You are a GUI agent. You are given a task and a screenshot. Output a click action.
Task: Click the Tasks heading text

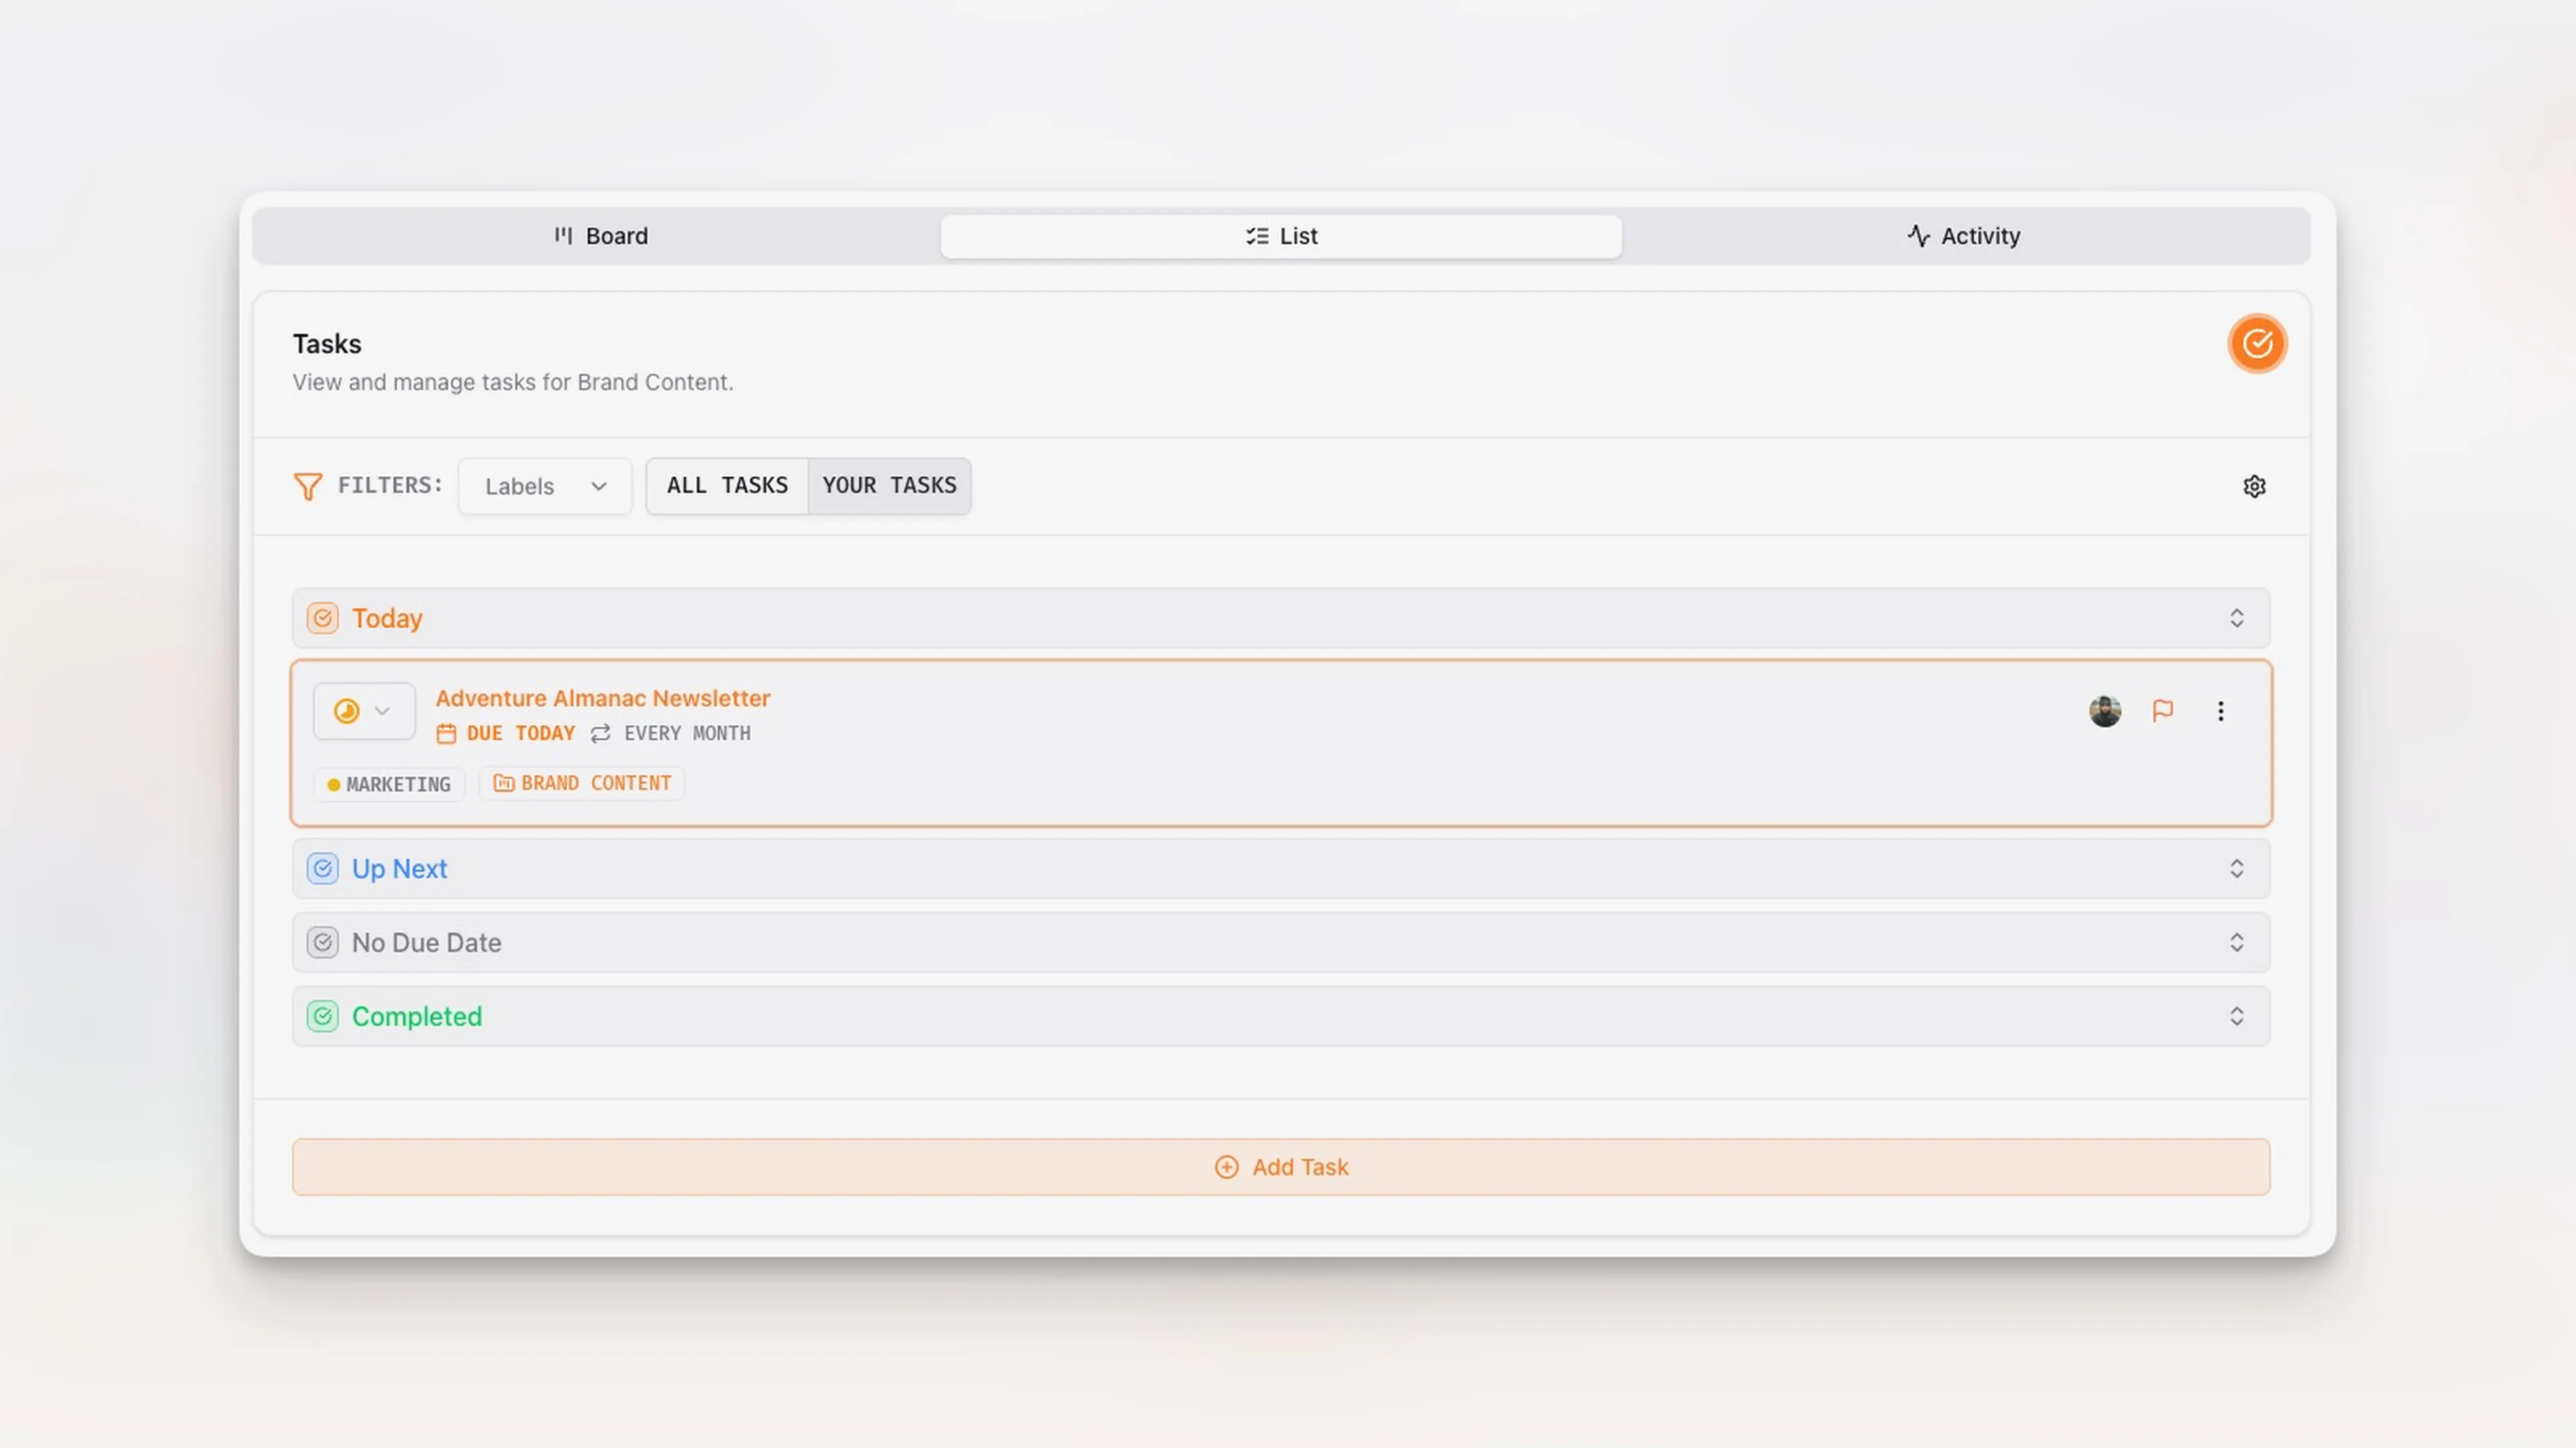(327, 344)
